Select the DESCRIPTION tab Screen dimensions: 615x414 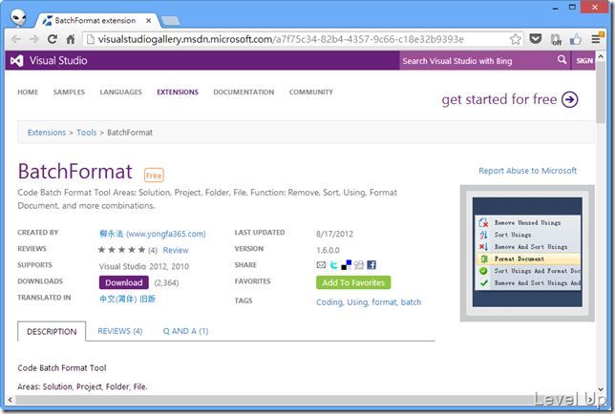click(52, 331)
